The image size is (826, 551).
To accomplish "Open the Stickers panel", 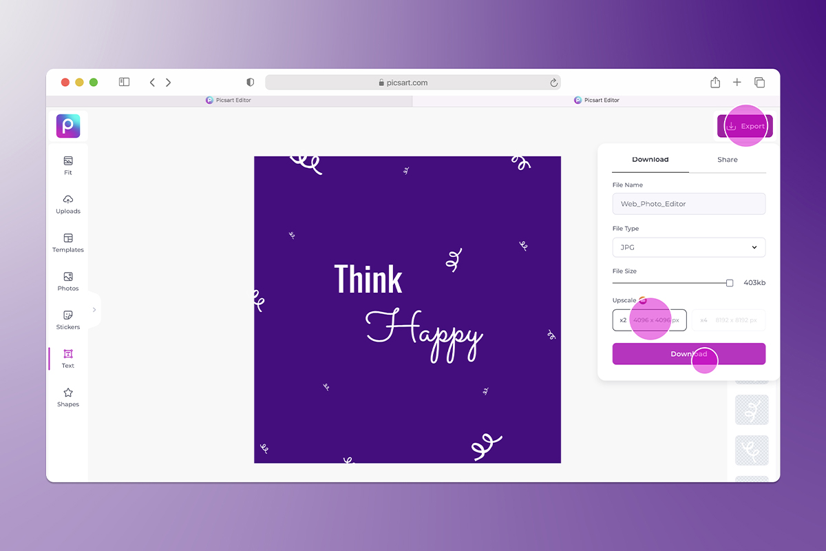I will 67,320.
